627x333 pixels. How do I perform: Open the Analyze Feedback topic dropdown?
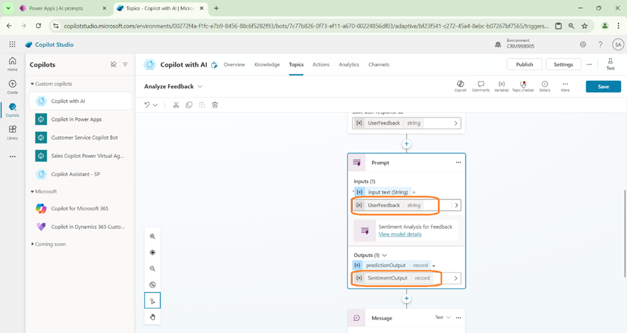pyautogui.click(x=200, y=87)
